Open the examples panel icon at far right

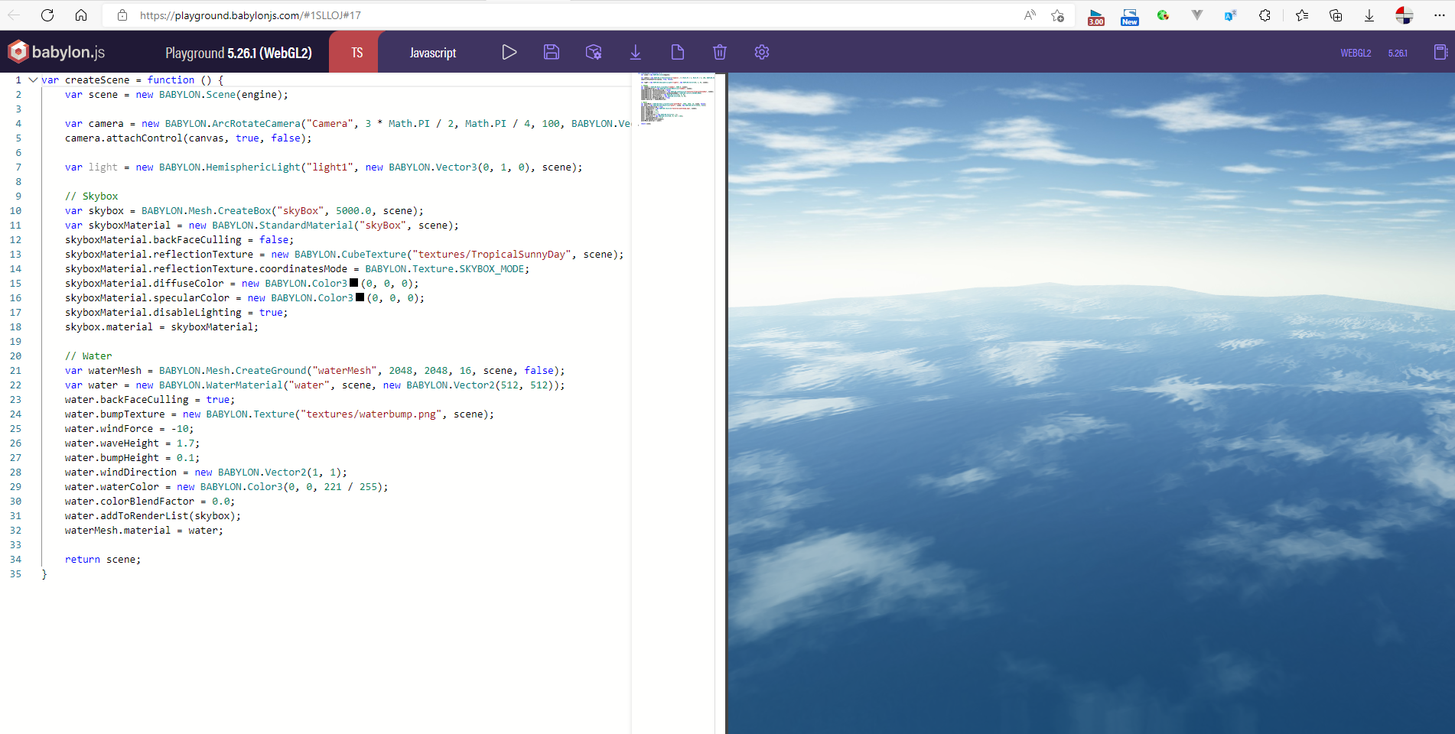pyautogui.click(x=1440, y=52)
